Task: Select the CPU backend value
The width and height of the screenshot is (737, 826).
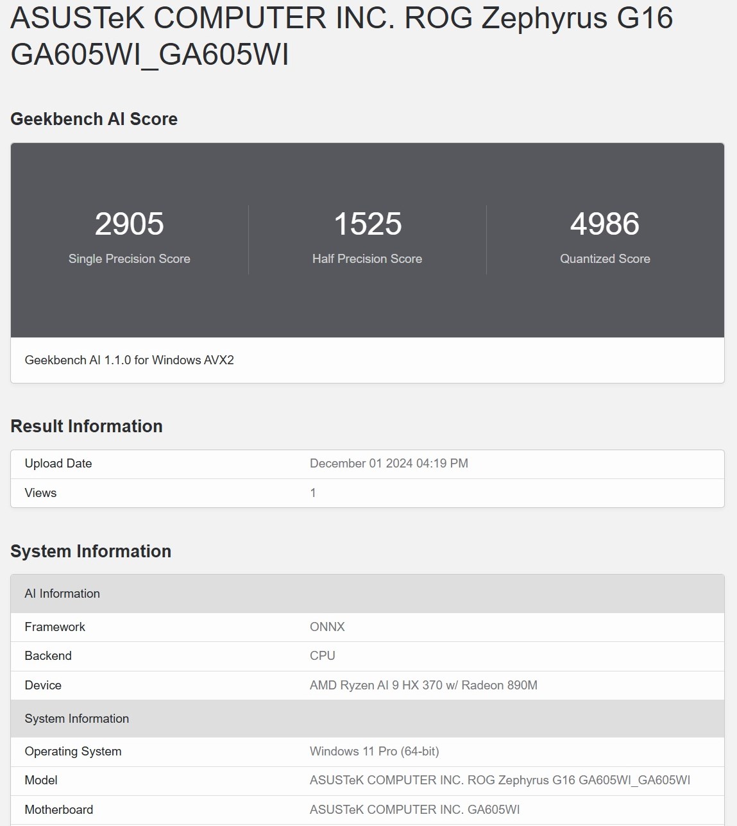Action: (322, 655)
